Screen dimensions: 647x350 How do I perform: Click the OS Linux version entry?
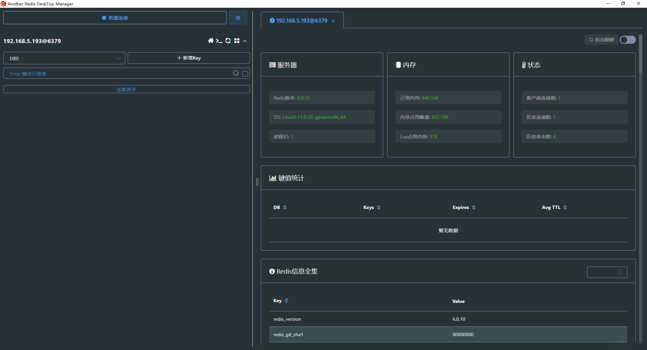(322, 117)
